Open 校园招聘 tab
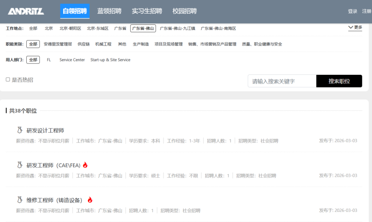 (x=184, y=11)
